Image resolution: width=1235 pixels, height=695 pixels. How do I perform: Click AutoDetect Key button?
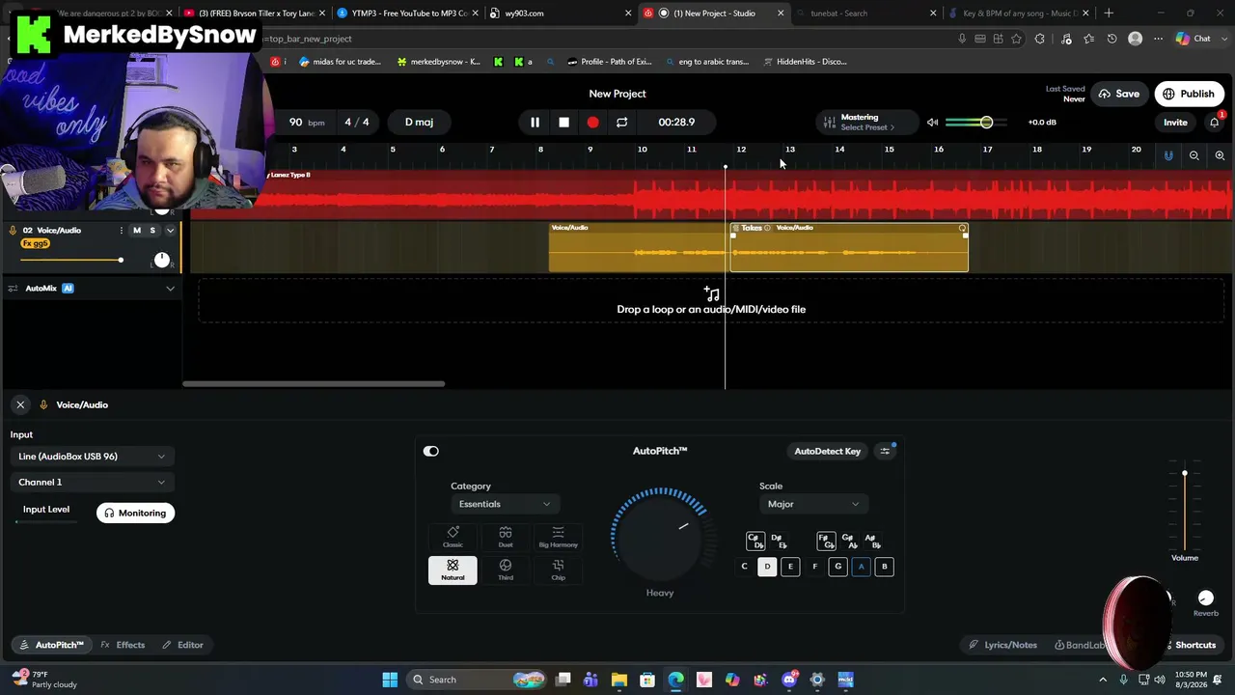pos(827,452)
